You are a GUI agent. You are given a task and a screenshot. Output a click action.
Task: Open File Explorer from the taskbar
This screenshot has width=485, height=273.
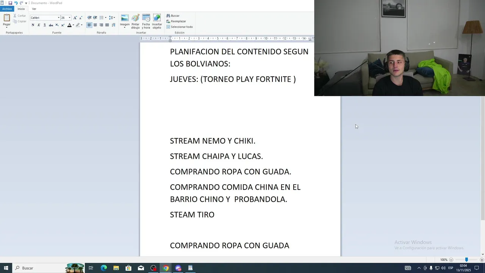(x=116, y=268)
